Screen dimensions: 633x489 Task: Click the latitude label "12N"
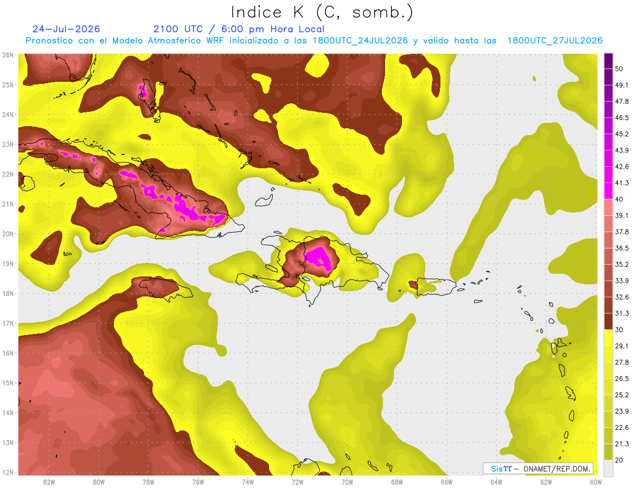(x=8, y=472)
